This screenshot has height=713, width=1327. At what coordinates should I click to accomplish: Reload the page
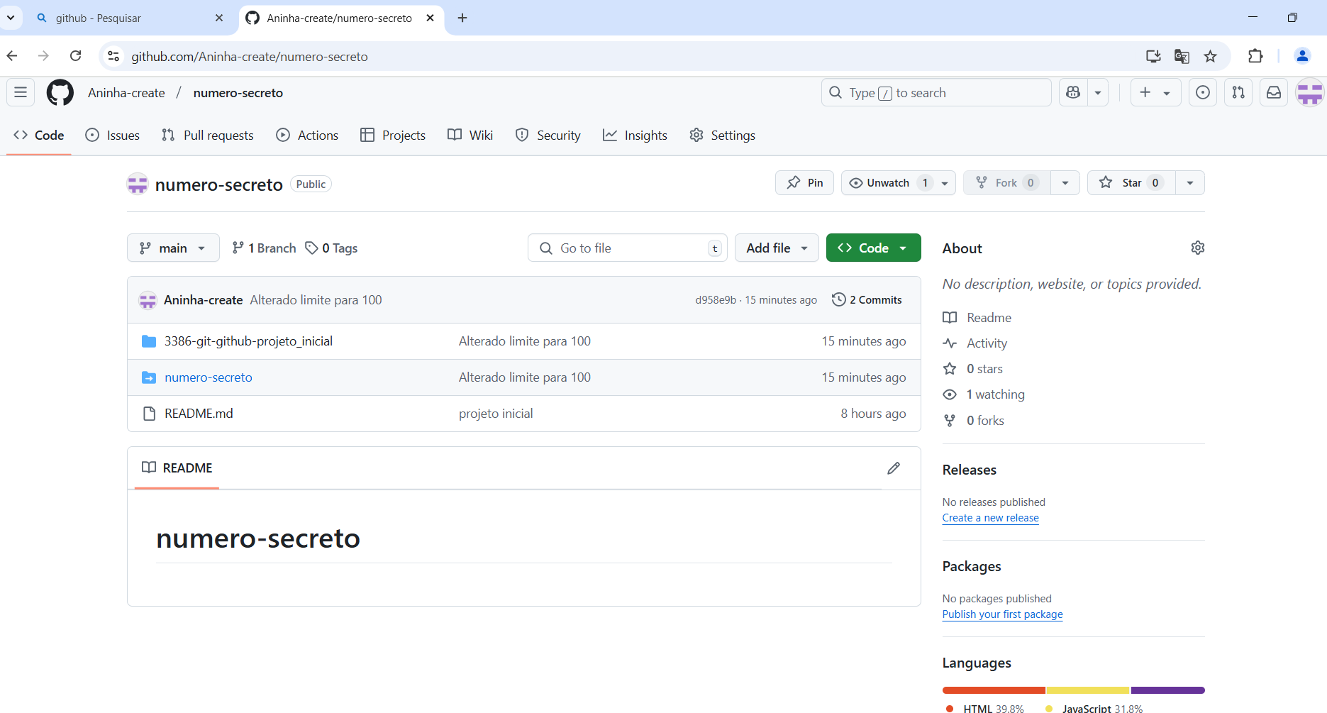76,56
